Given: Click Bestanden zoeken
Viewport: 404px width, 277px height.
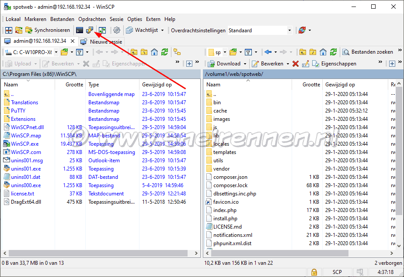Looking at the screenshot, I should (x=368, y=52).
